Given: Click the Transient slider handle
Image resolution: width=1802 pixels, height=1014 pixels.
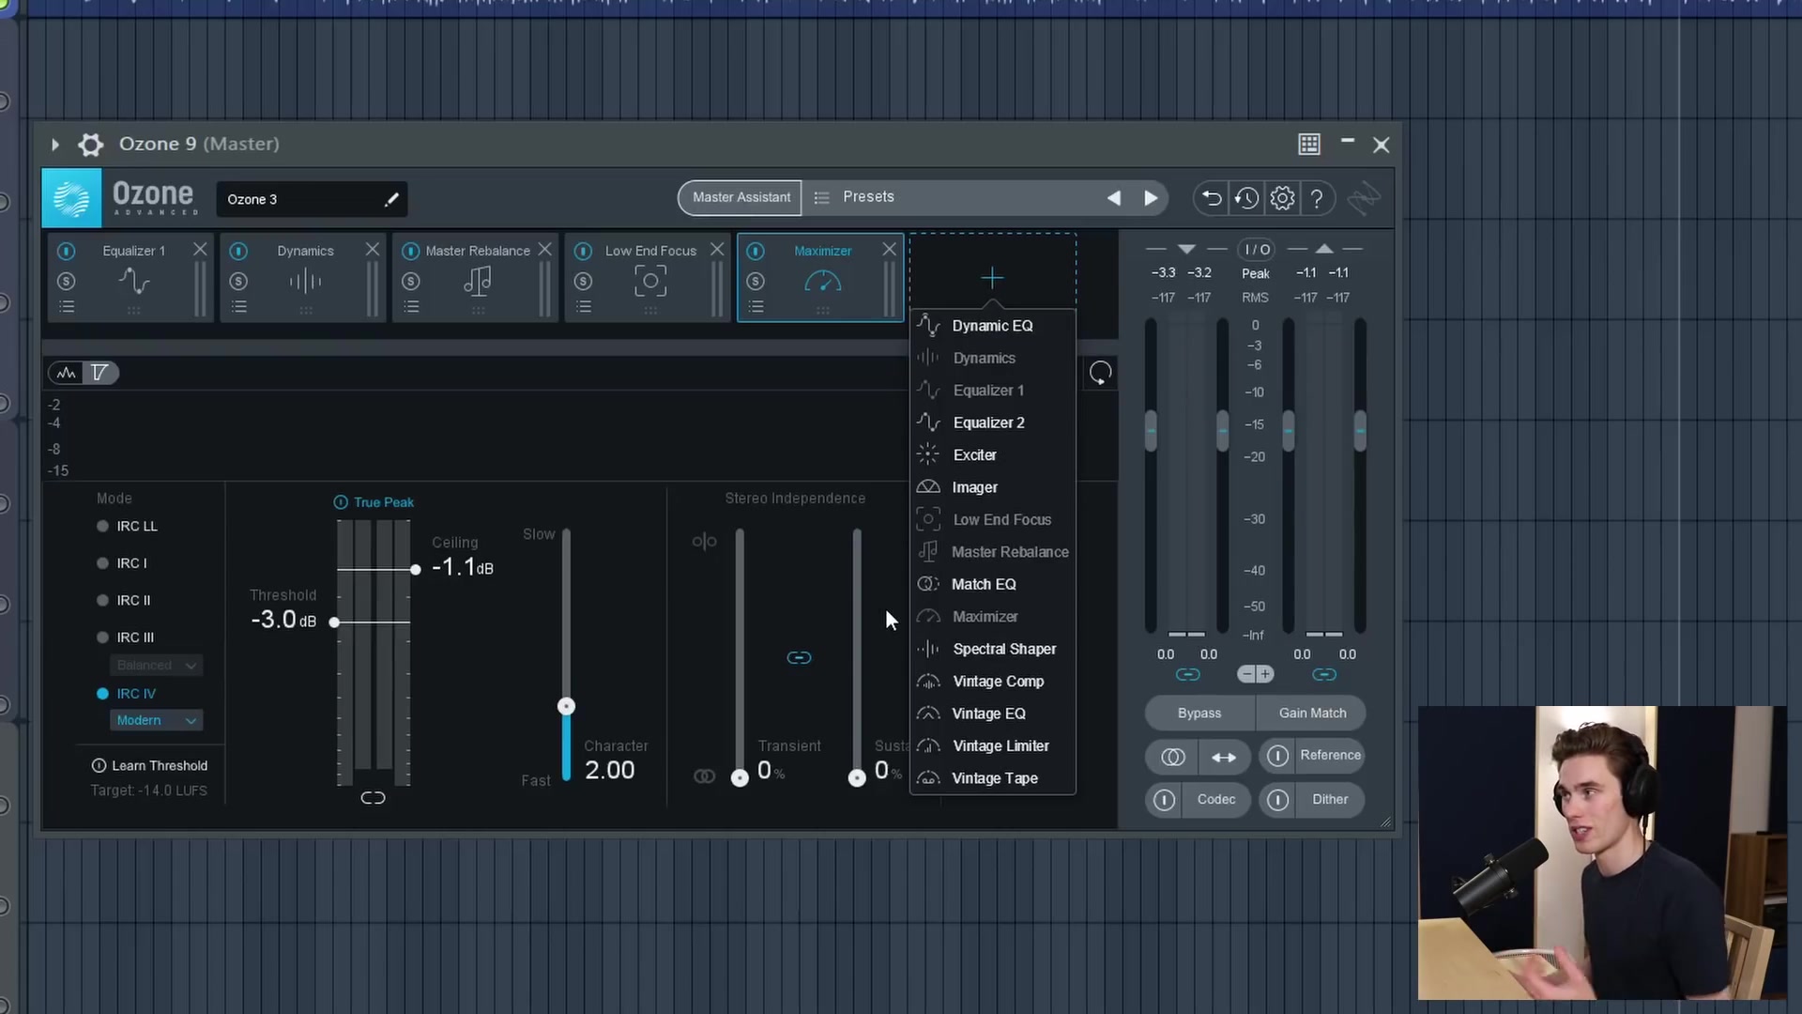Looking at the screenshot, I should coord(740,777).
